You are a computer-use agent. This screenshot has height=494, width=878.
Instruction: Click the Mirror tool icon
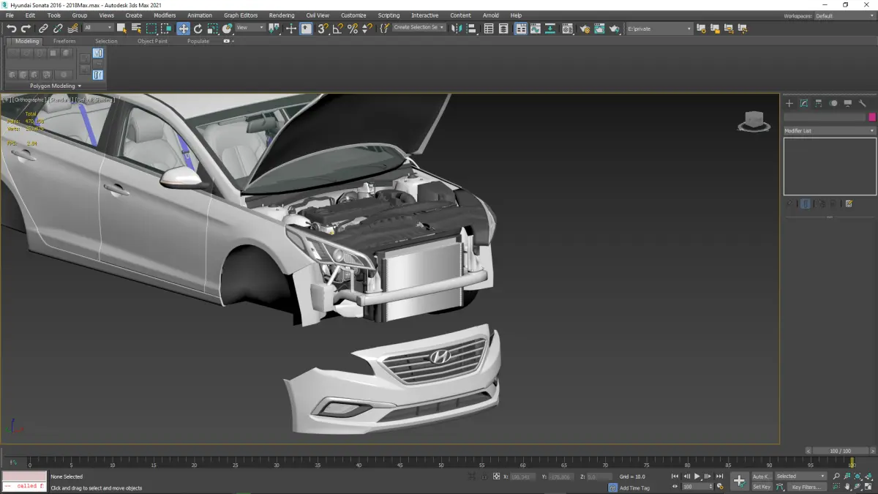tap(457, 29)
